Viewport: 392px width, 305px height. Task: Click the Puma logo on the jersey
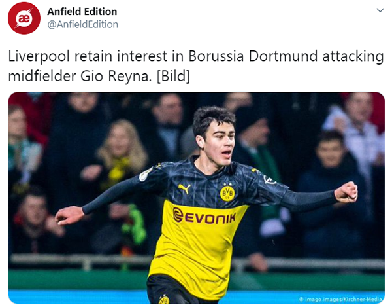[x=184, y=188]
